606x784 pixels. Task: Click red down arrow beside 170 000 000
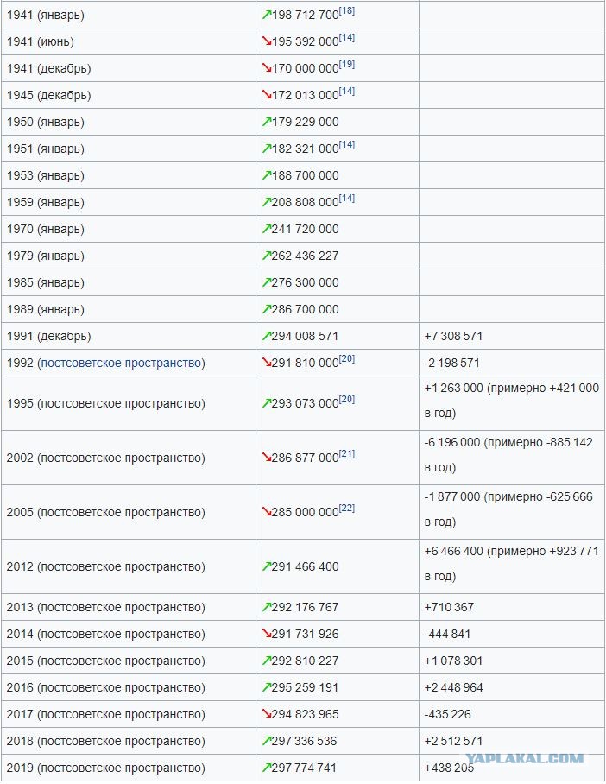click(267, 68)
